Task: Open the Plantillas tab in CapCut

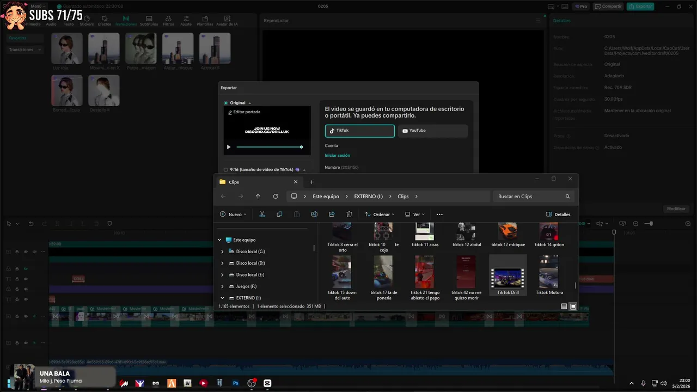Action: (205, 21)
